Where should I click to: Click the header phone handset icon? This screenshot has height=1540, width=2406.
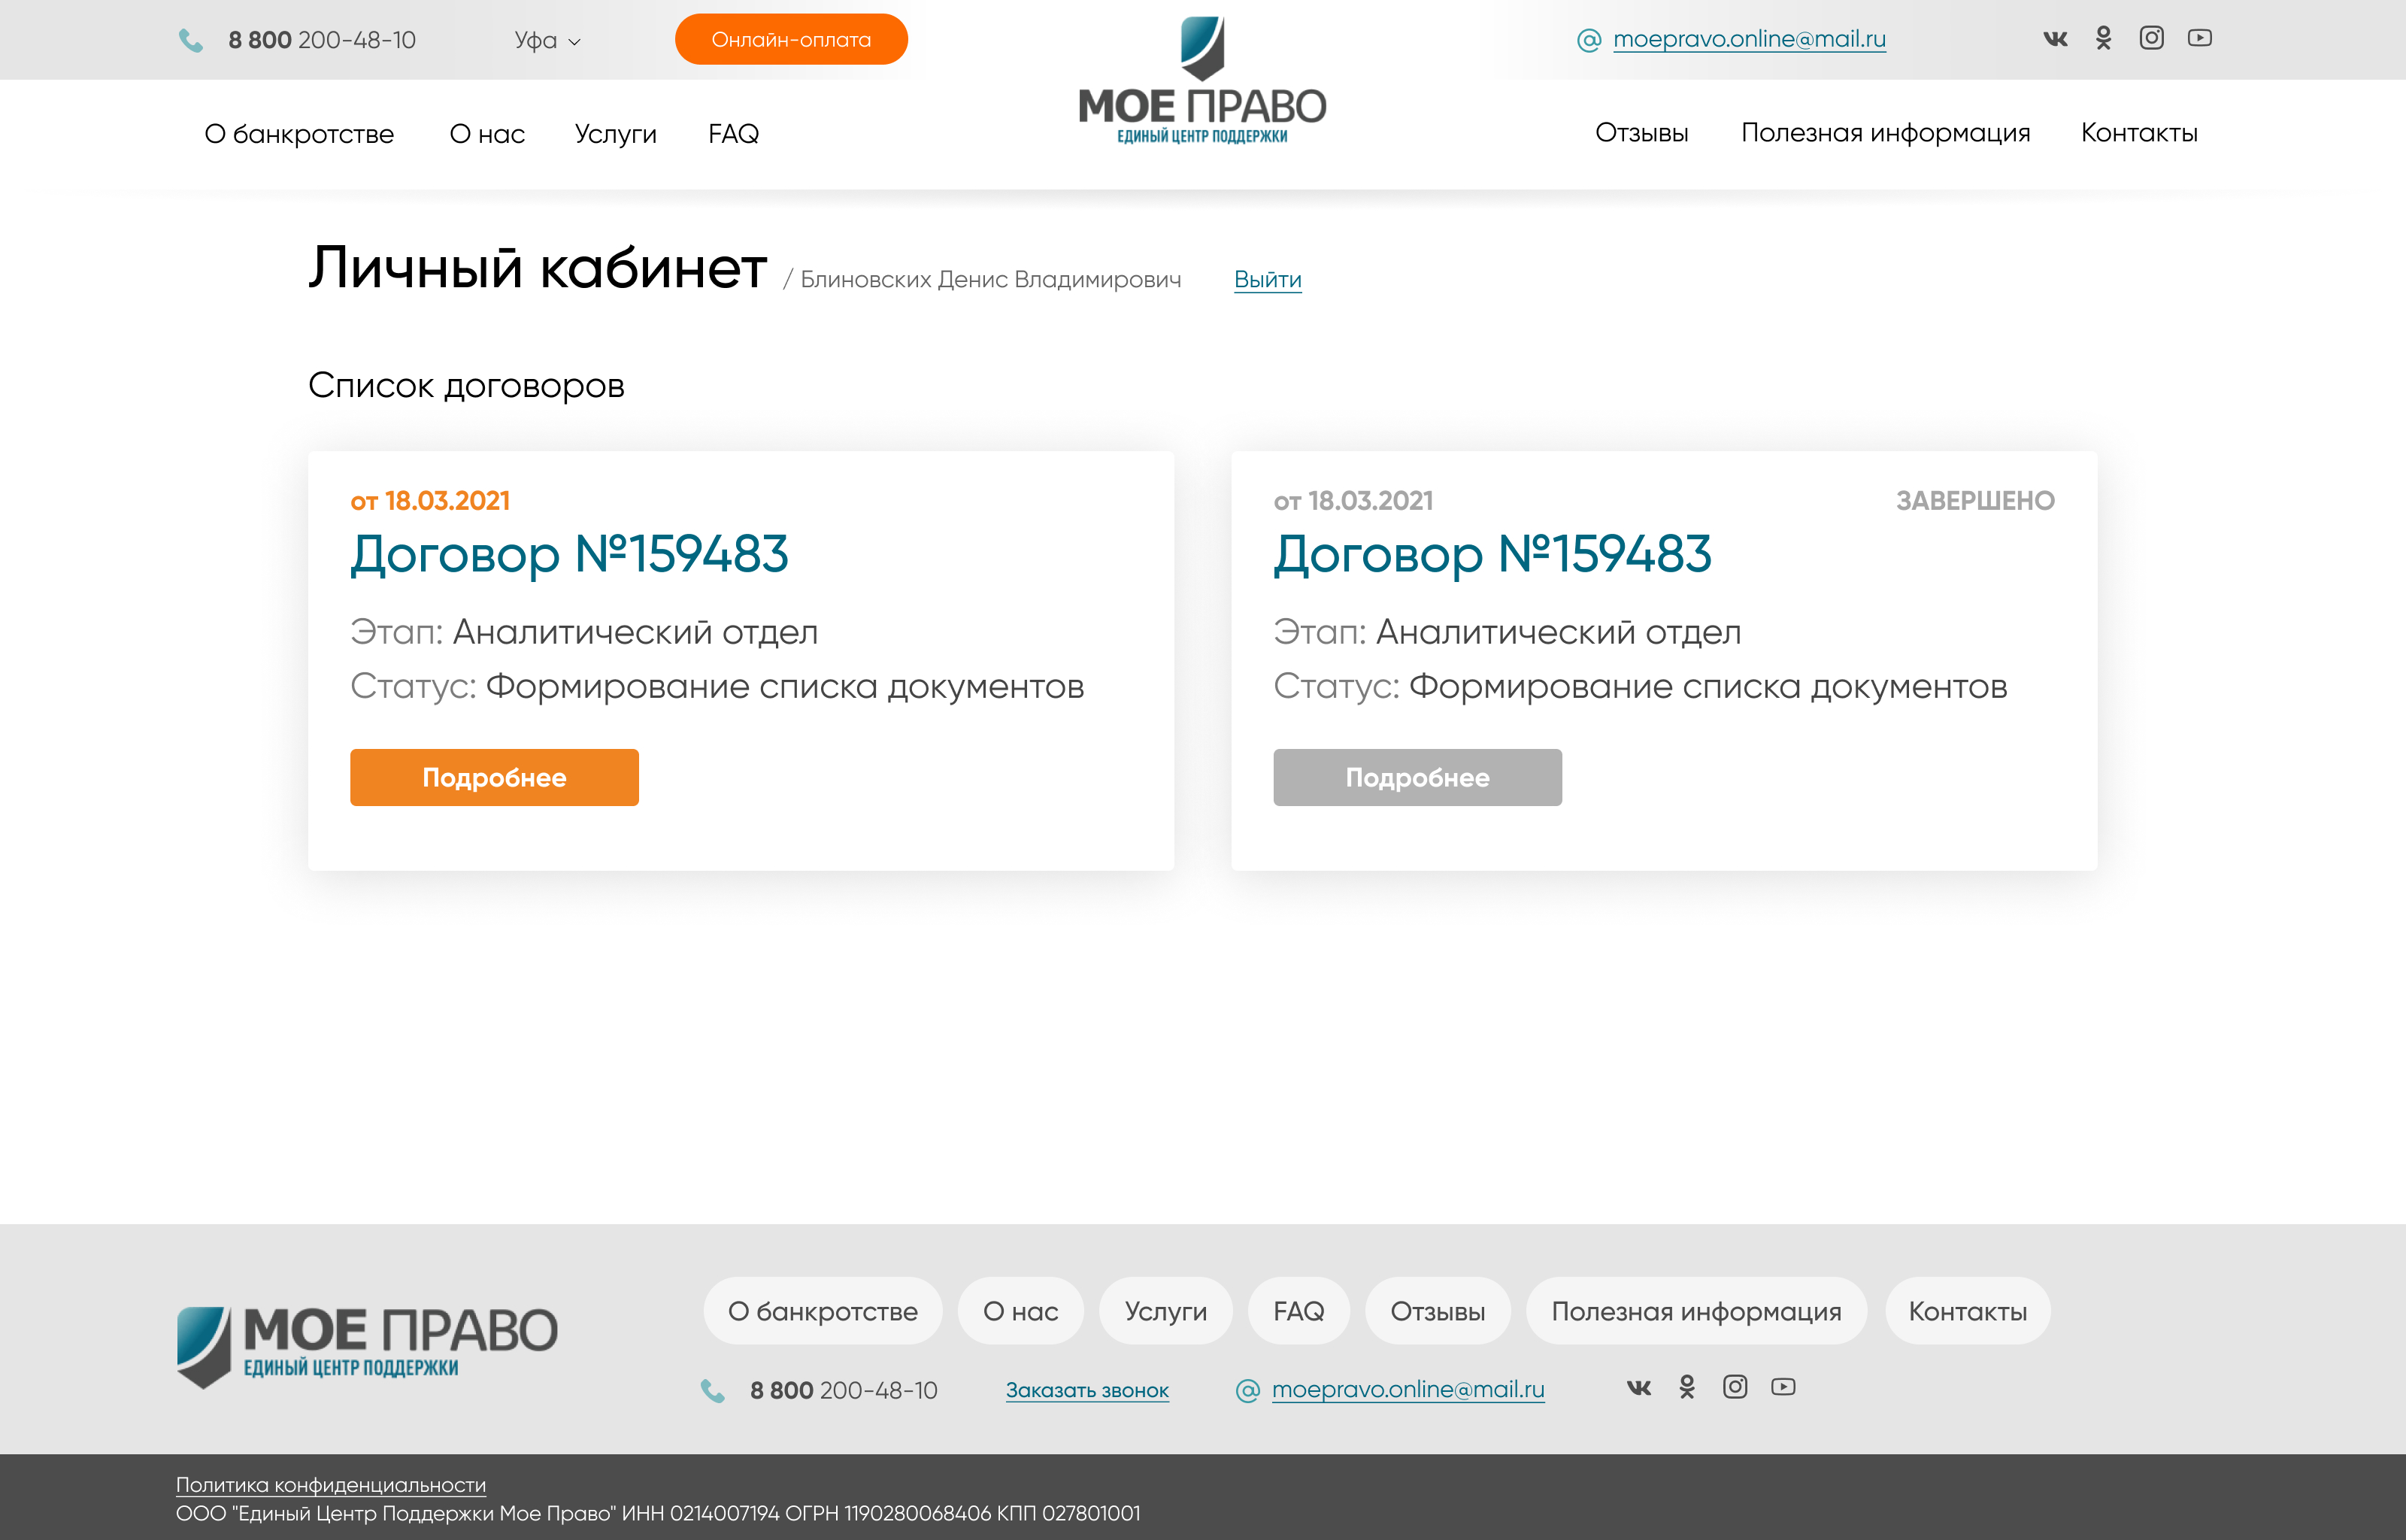(x=190, y=40)
